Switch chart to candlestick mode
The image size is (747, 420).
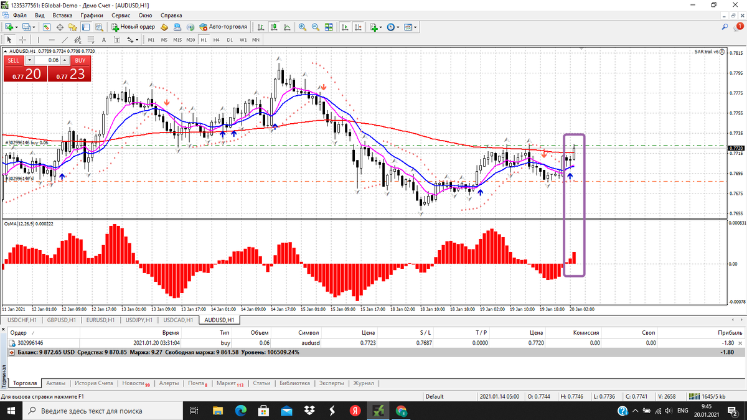tap(273, 27)
